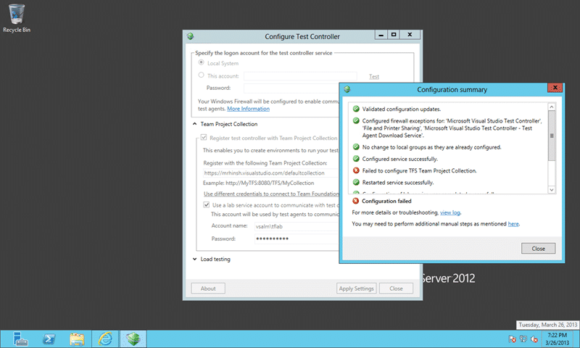Open Server Manager from the taskbar

[20, 339]
